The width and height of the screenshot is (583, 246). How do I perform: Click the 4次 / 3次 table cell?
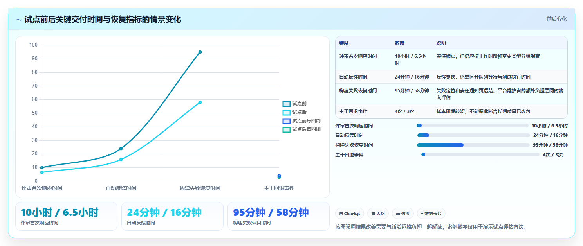coord(404,111)
